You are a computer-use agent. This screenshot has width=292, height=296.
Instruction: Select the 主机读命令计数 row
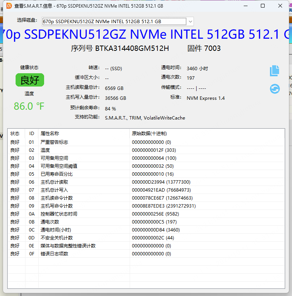tap(146, 198)
